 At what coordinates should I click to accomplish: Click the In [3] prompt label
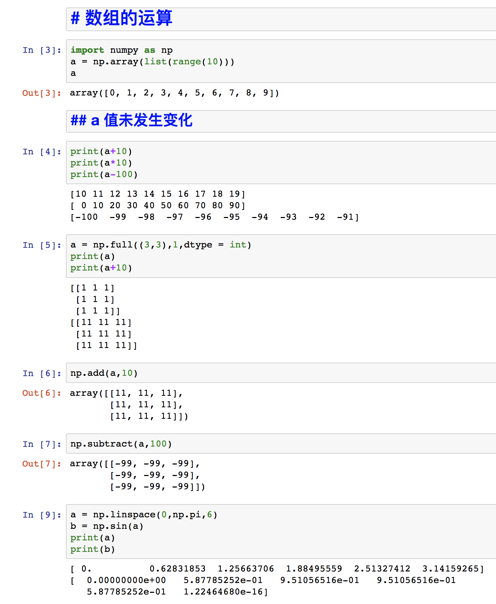point(42,50)
